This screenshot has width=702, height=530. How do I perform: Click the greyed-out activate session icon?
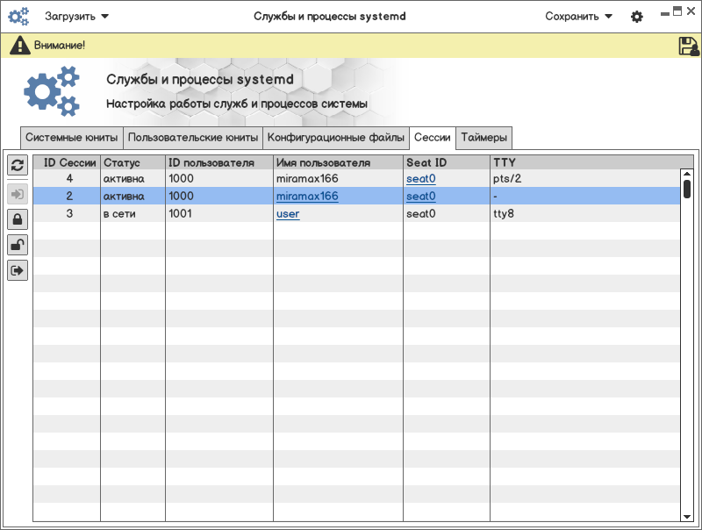click(18, 194)
